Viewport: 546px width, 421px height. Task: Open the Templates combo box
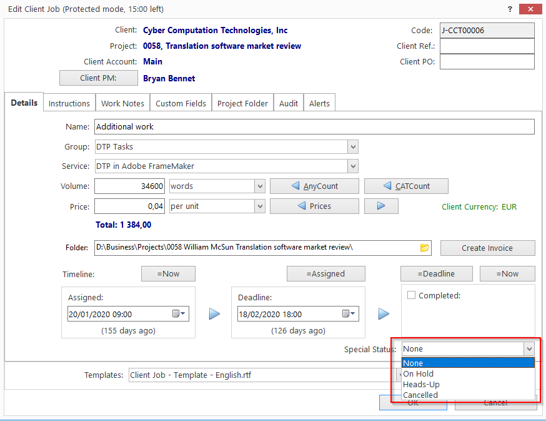pos(265,375)
